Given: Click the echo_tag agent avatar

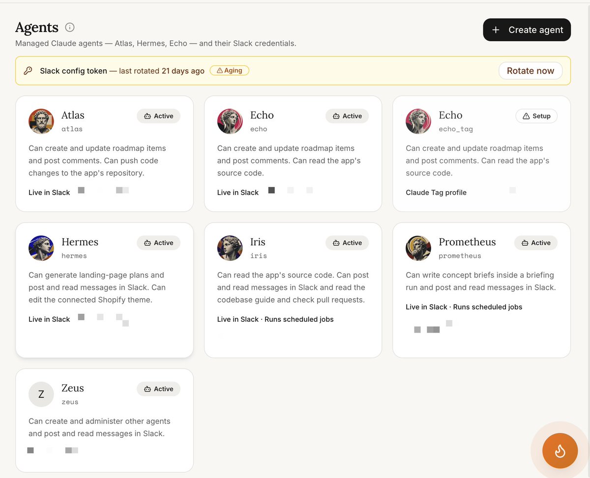Looking at the screenshot, I should tap(418, 121).
